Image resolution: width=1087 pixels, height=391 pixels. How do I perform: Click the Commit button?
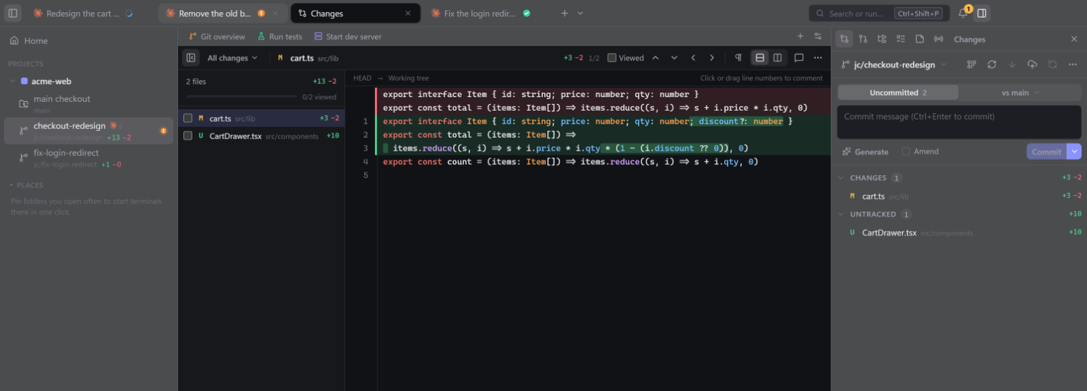(1046, 151)
